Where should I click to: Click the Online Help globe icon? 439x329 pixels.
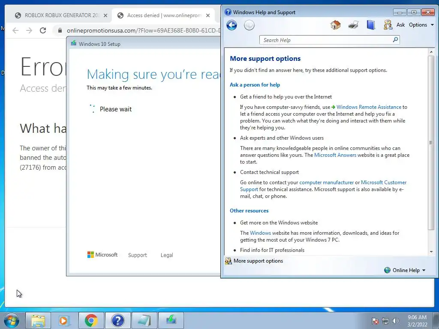[387, 270]
